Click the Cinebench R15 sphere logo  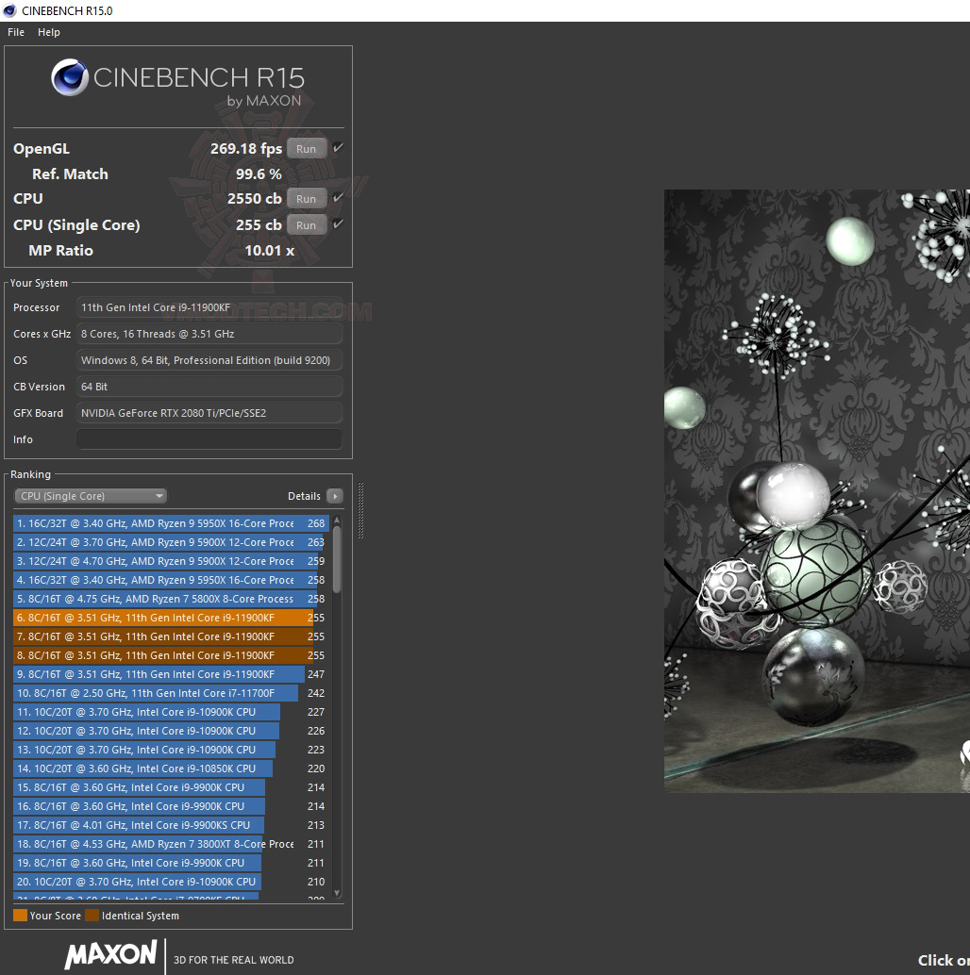(69, 77)
